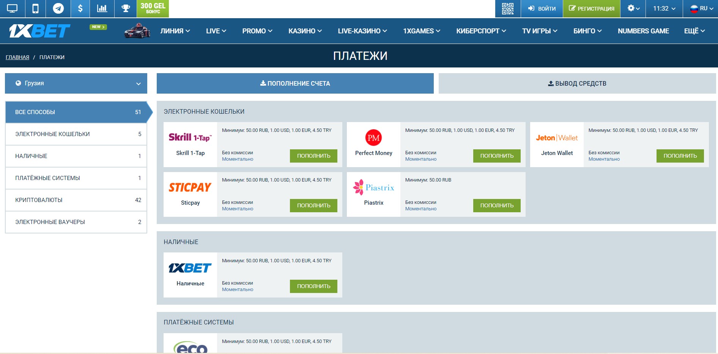Click Моментально under Sticpay
The height and width of the screenshot is (354, 718).
pyautogui.click(x=238, y=209)
